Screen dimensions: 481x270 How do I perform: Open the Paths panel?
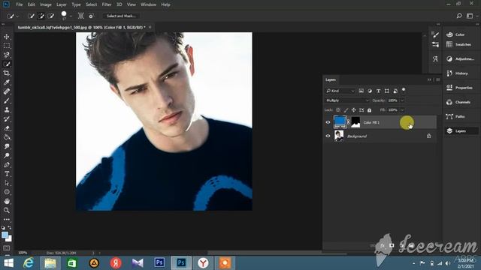click(x=461, y=117)
